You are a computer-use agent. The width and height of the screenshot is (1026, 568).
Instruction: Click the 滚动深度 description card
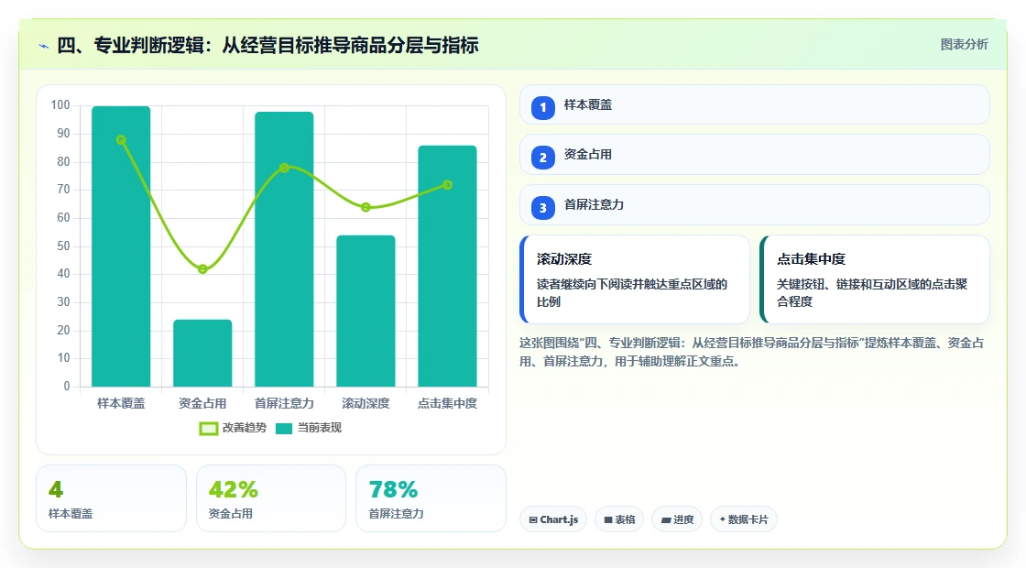pos(635,279)
